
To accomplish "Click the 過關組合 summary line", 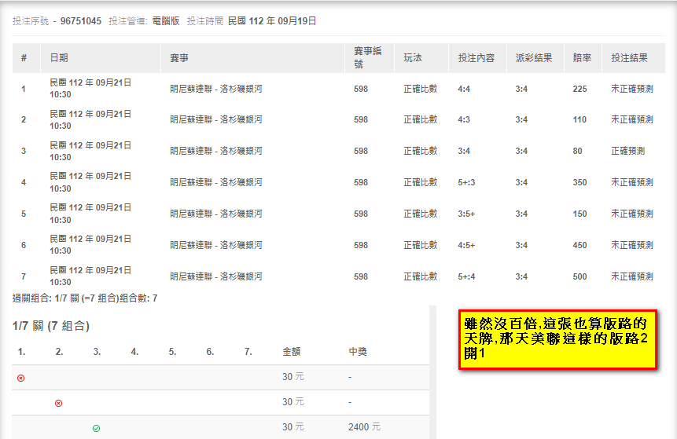I will (85, 298).
